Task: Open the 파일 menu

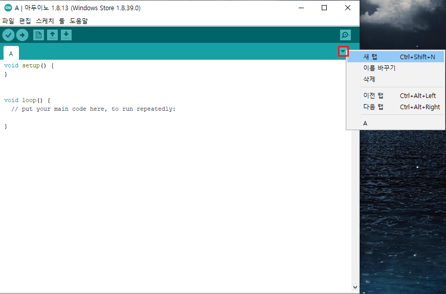Action: (8, 21)
